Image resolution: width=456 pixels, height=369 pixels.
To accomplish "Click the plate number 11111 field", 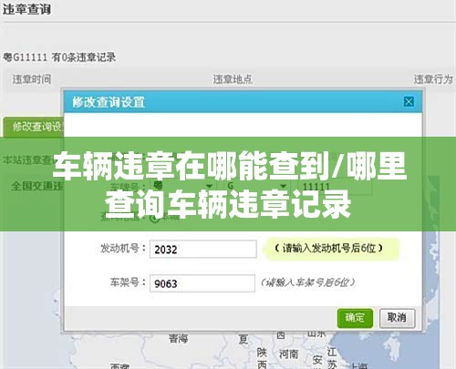I will (334, 186).
